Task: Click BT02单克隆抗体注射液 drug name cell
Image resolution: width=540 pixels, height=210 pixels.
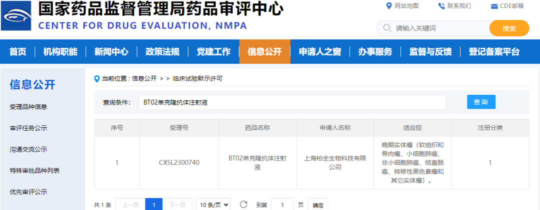Action: pos(257,163)
